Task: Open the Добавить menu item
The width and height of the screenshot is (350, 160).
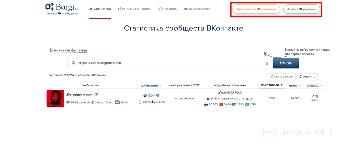Action: point(167,9)
